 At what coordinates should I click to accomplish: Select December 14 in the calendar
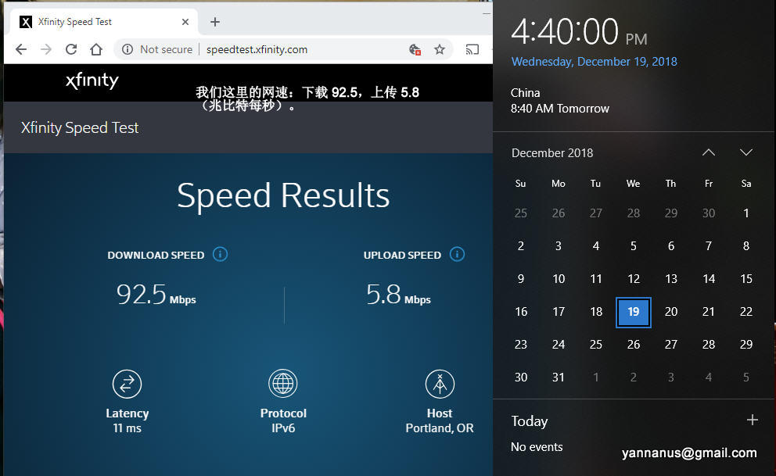709,279
